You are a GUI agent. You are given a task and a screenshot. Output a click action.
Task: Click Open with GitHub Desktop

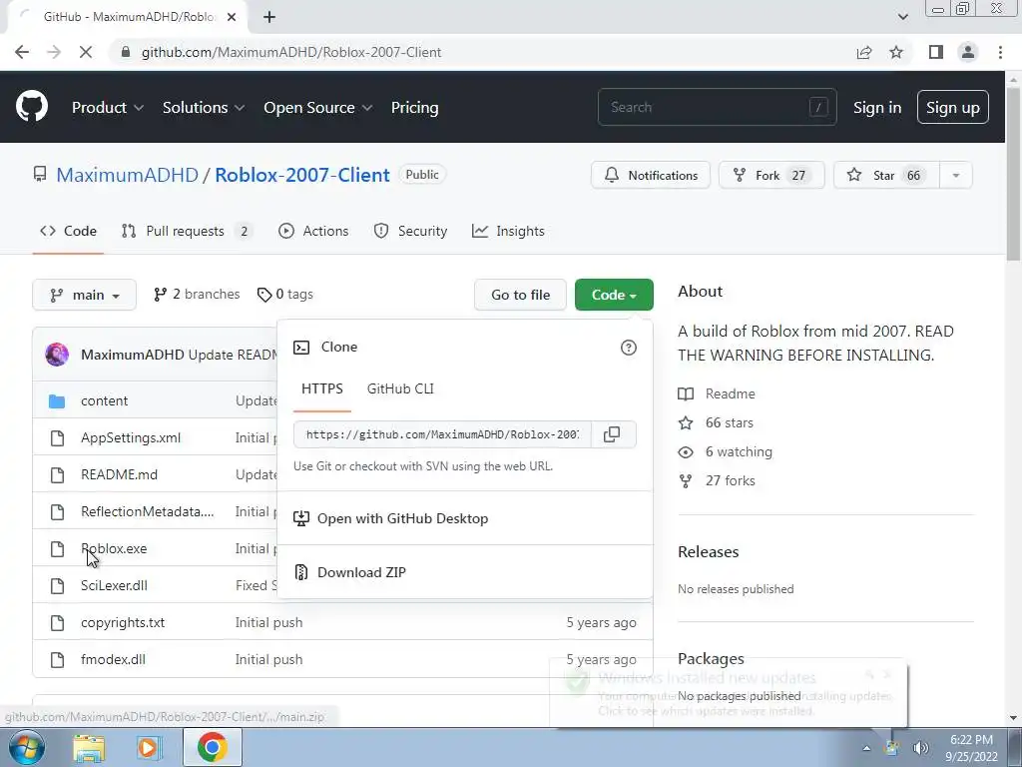pyautogui.click(x=390, y=518)
